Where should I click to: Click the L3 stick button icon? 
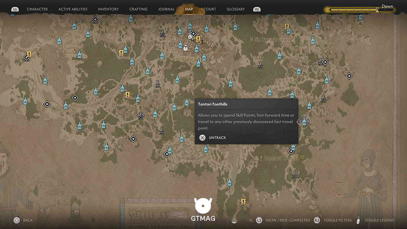pyautogui.click(x=259, y=220)
